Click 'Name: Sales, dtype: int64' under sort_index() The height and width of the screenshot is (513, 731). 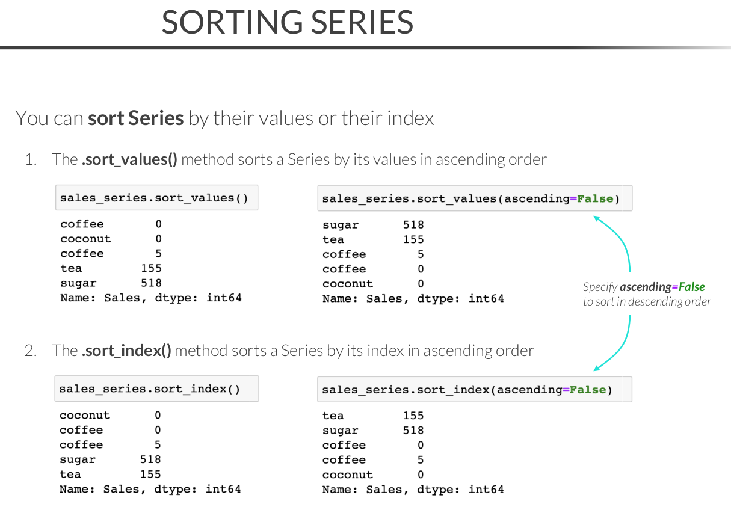[150, 489]
